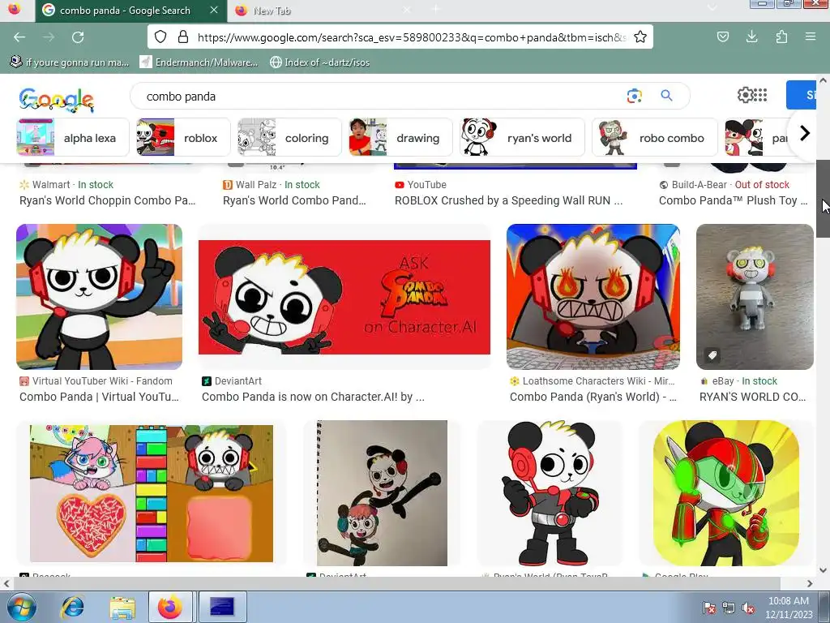
Task: Show downloads with the download arrow icon
Action: point(751,37)
